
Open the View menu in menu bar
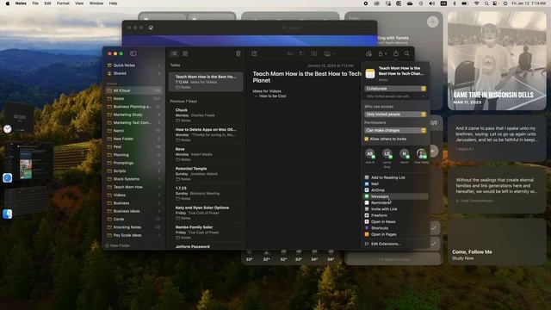coord(79,3)
